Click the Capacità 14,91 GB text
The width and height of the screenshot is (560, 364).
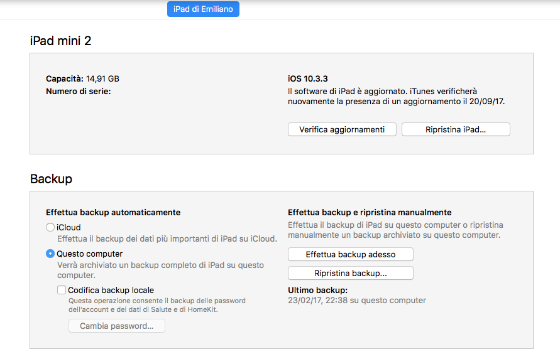[x=82, y=79]
